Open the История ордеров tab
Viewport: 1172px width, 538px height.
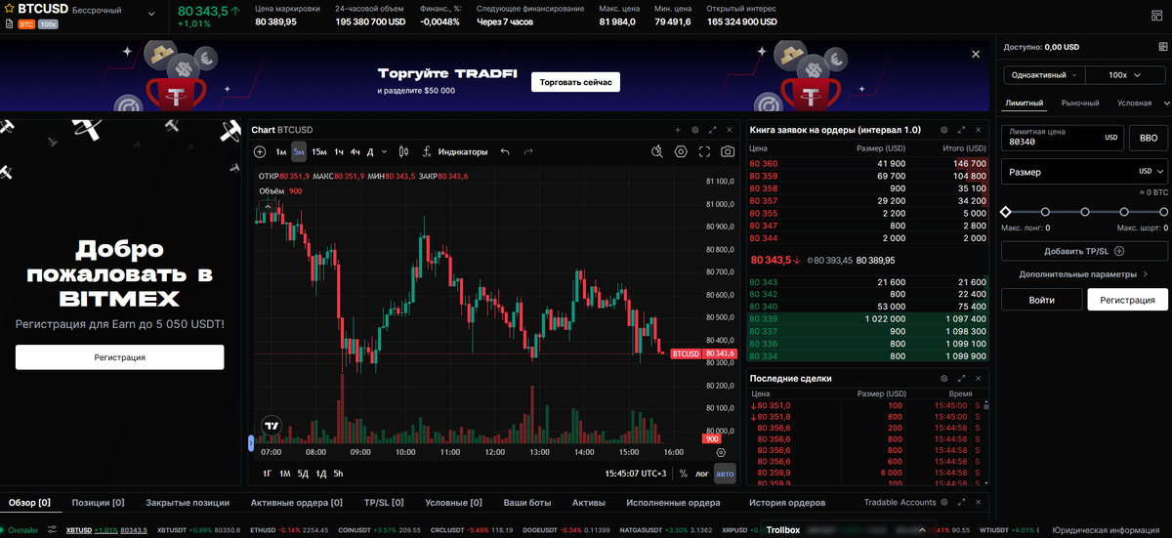click(787, 503)
